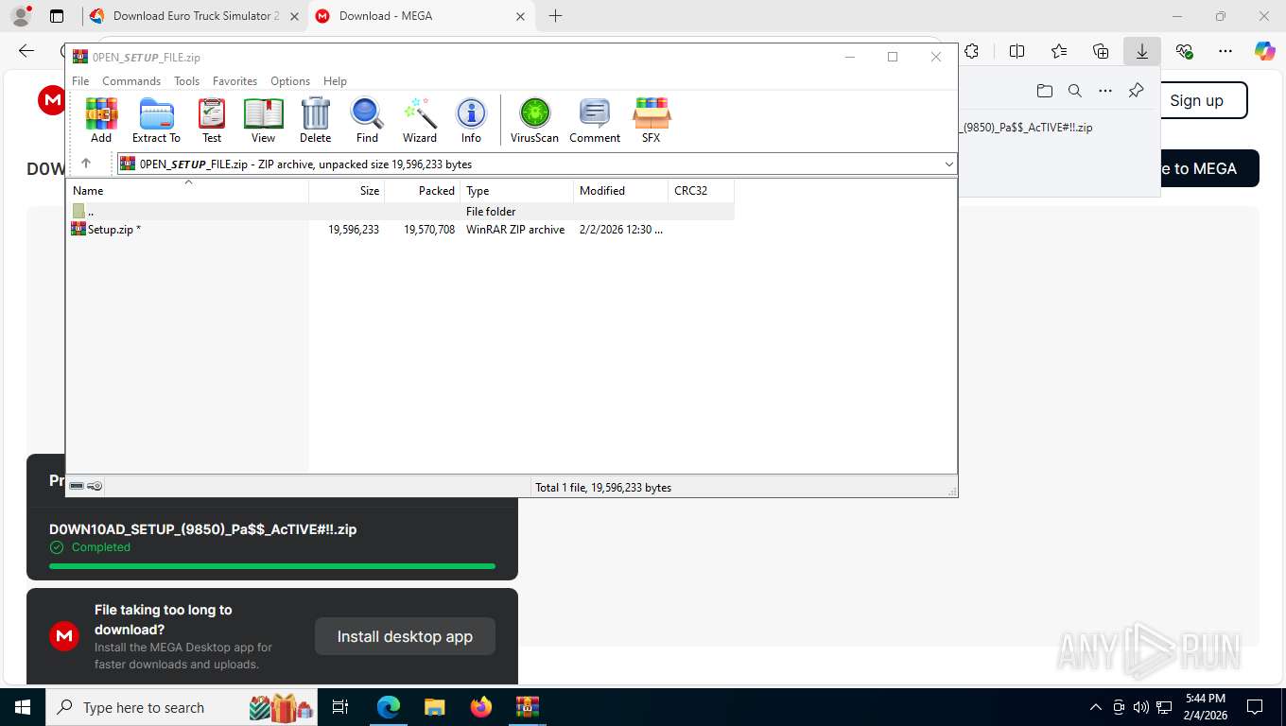1286x726 pixels.
Task: Open downloads folder icon in panel
Action: pyautogui.click(x=1045, y=91)
